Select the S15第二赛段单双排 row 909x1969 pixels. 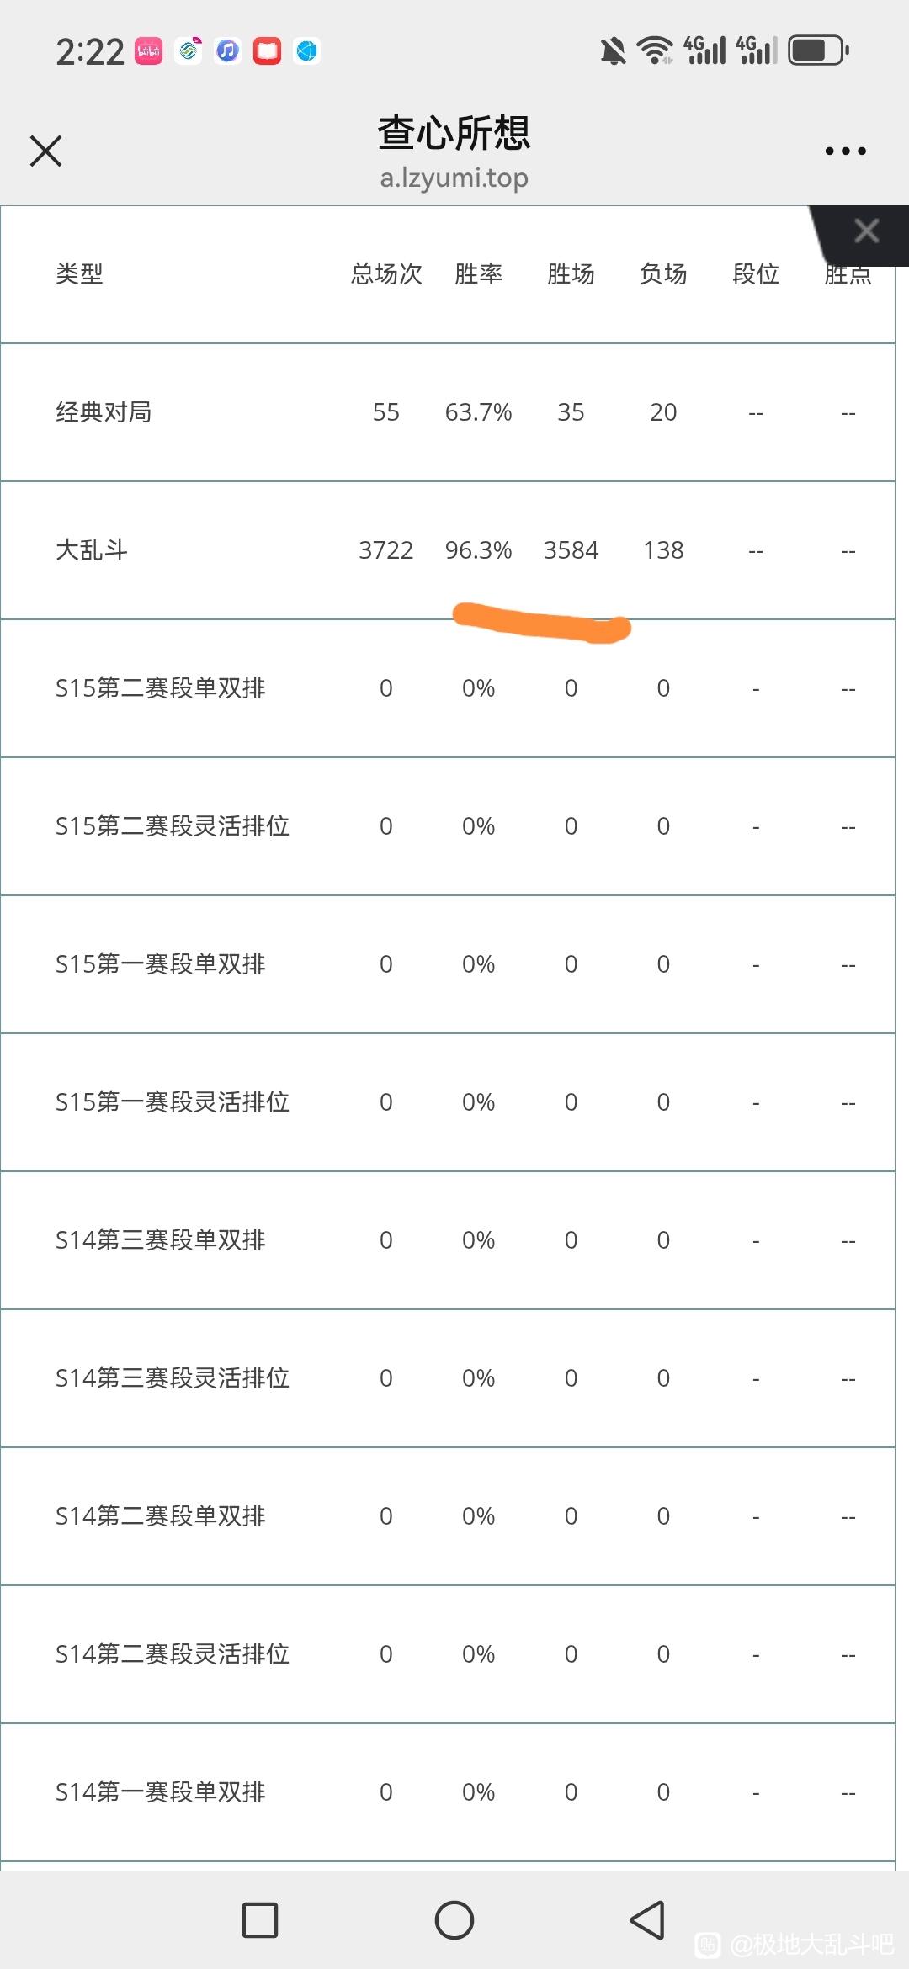click(x=448, y=688)
